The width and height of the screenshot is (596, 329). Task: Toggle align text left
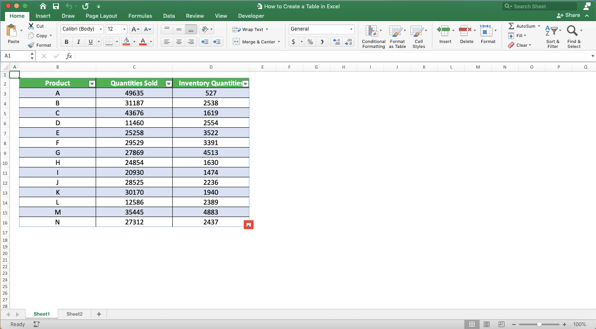[167, 42]
